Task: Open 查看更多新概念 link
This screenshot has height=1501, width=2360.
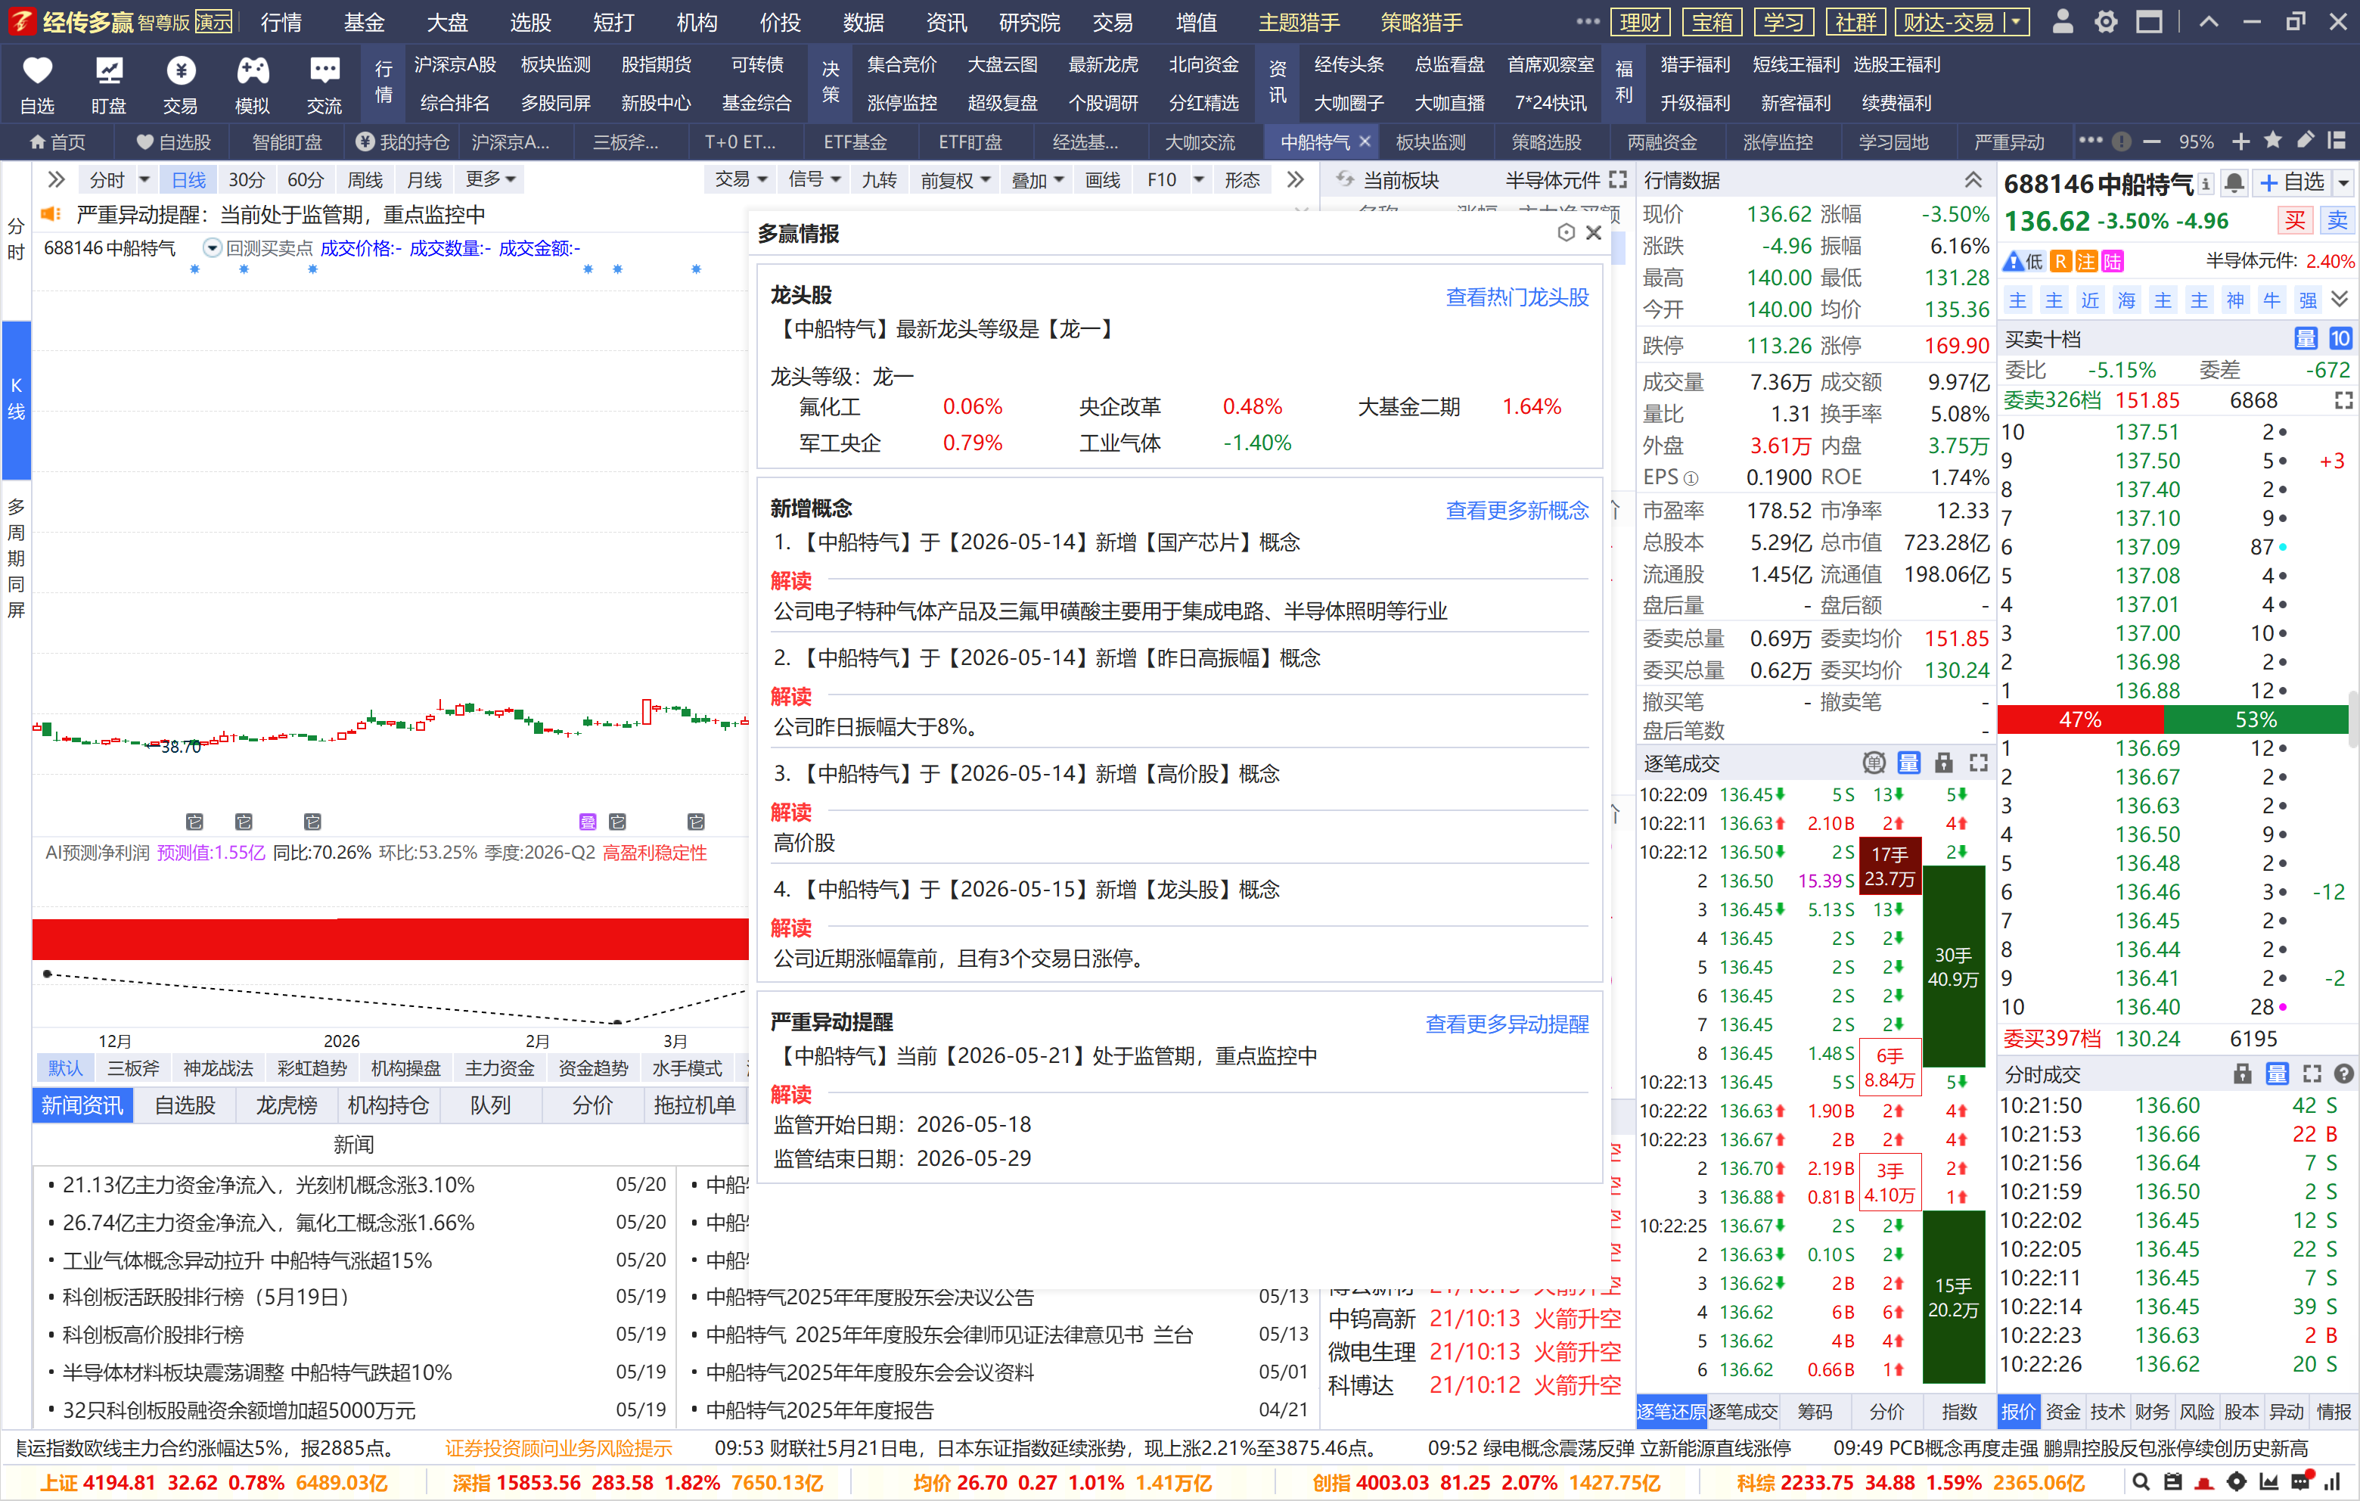Action: [x=1517, y=510]
